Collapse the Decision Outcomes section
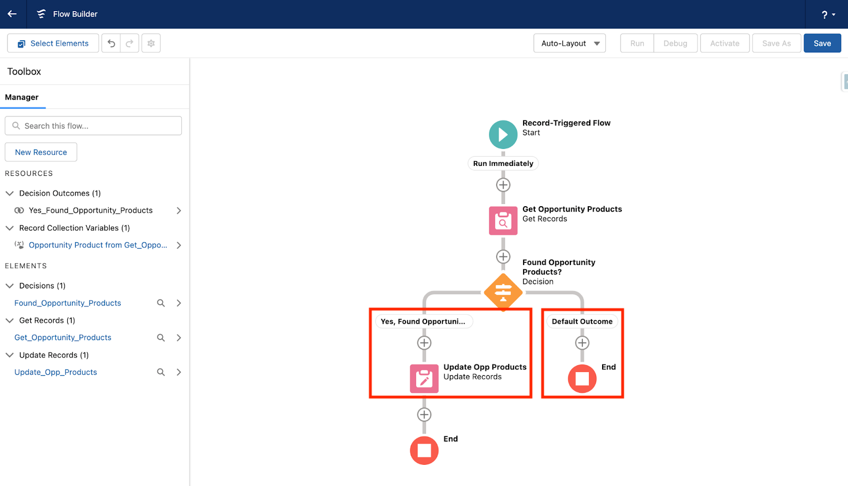848x486 pixels. [x=9, y=193]
